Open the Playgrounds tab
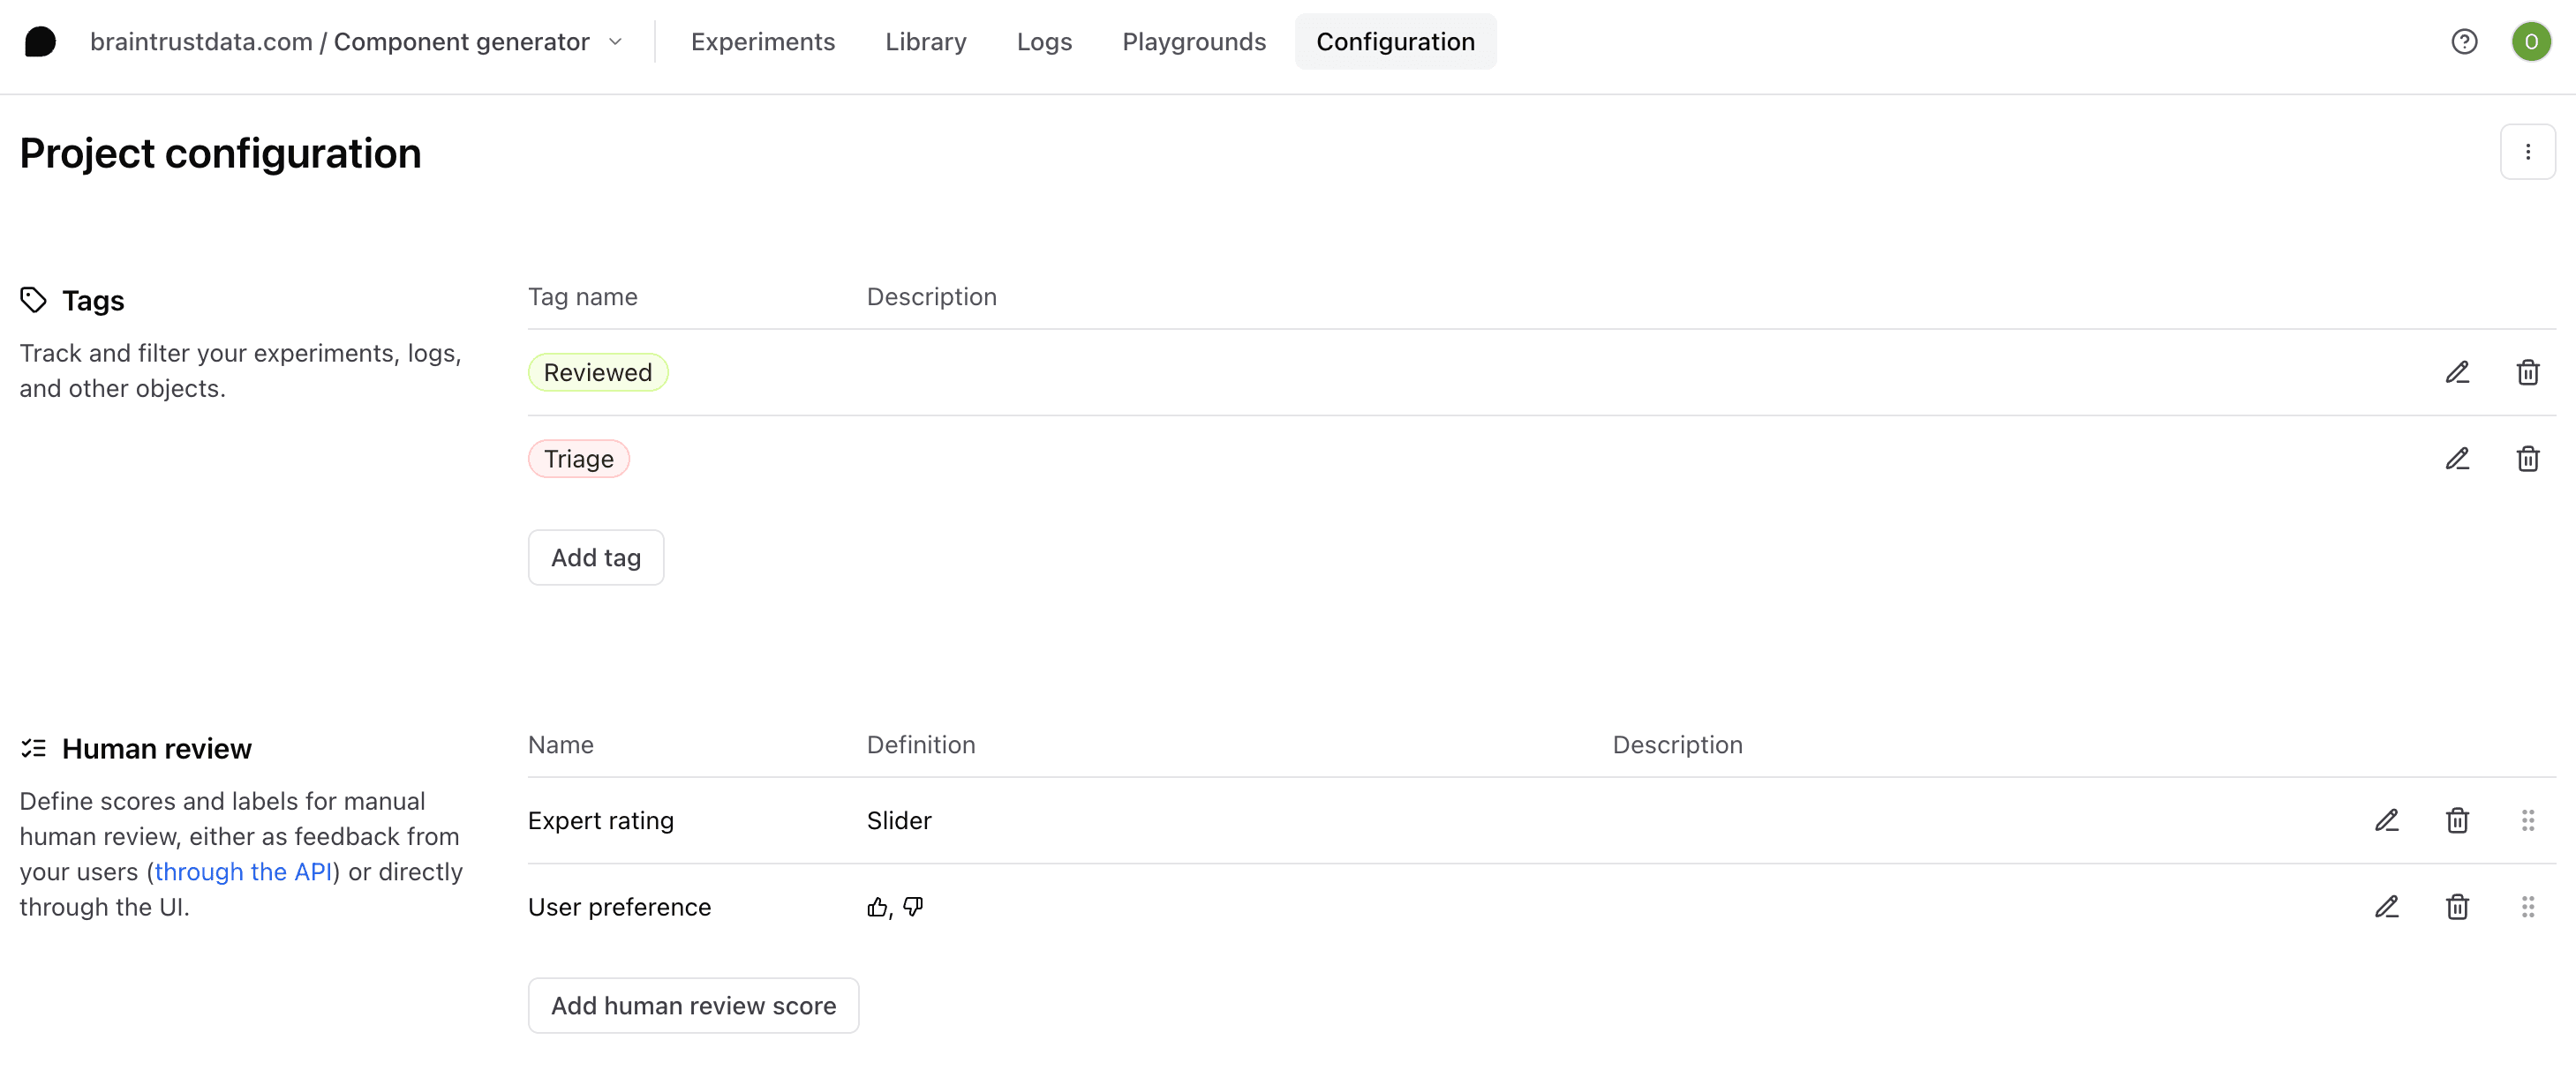 tap(1194, 41)
